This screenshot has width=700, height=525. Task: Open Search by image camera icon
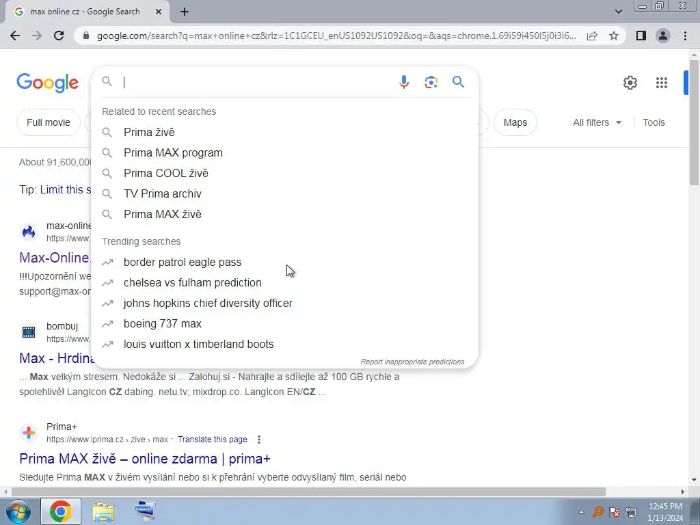coord(431,82)
